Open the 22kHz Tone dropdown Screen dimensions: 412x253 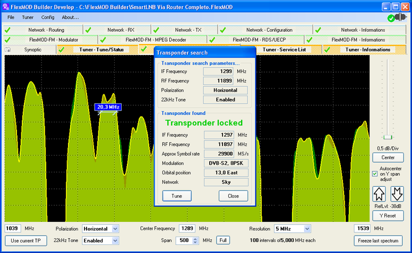coord(115,240)
